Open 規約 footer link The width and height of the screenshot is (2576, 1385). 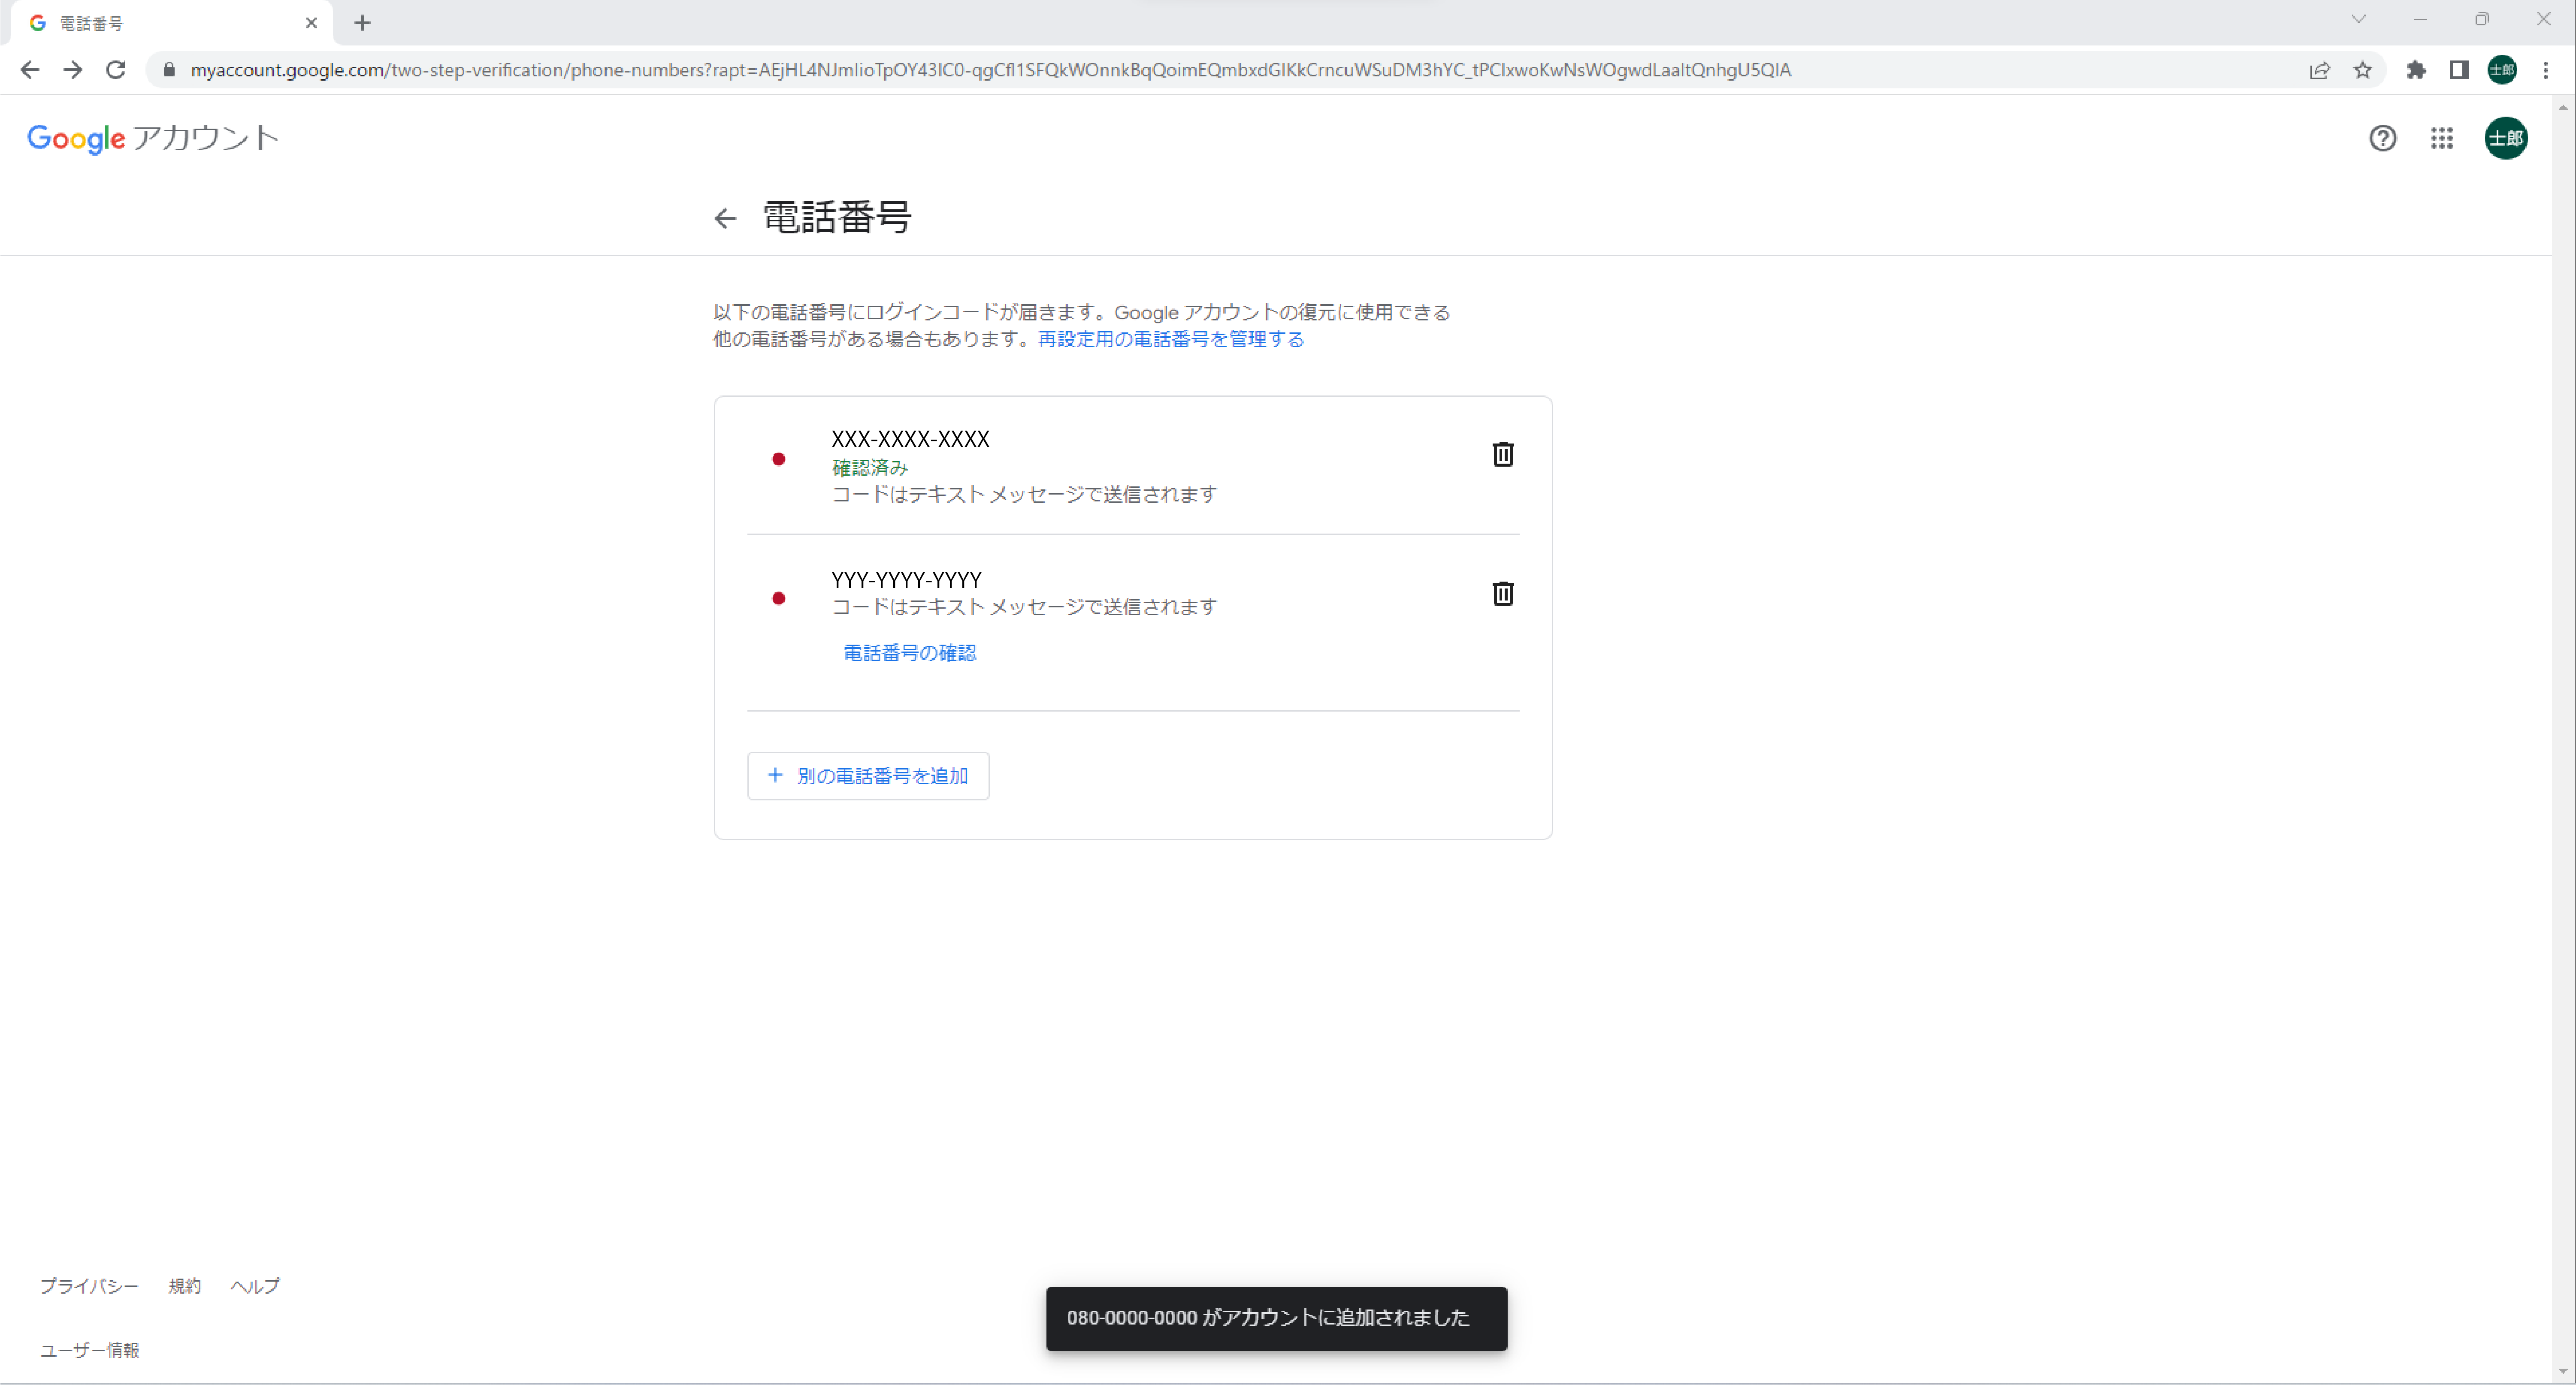click(184, 1286)
